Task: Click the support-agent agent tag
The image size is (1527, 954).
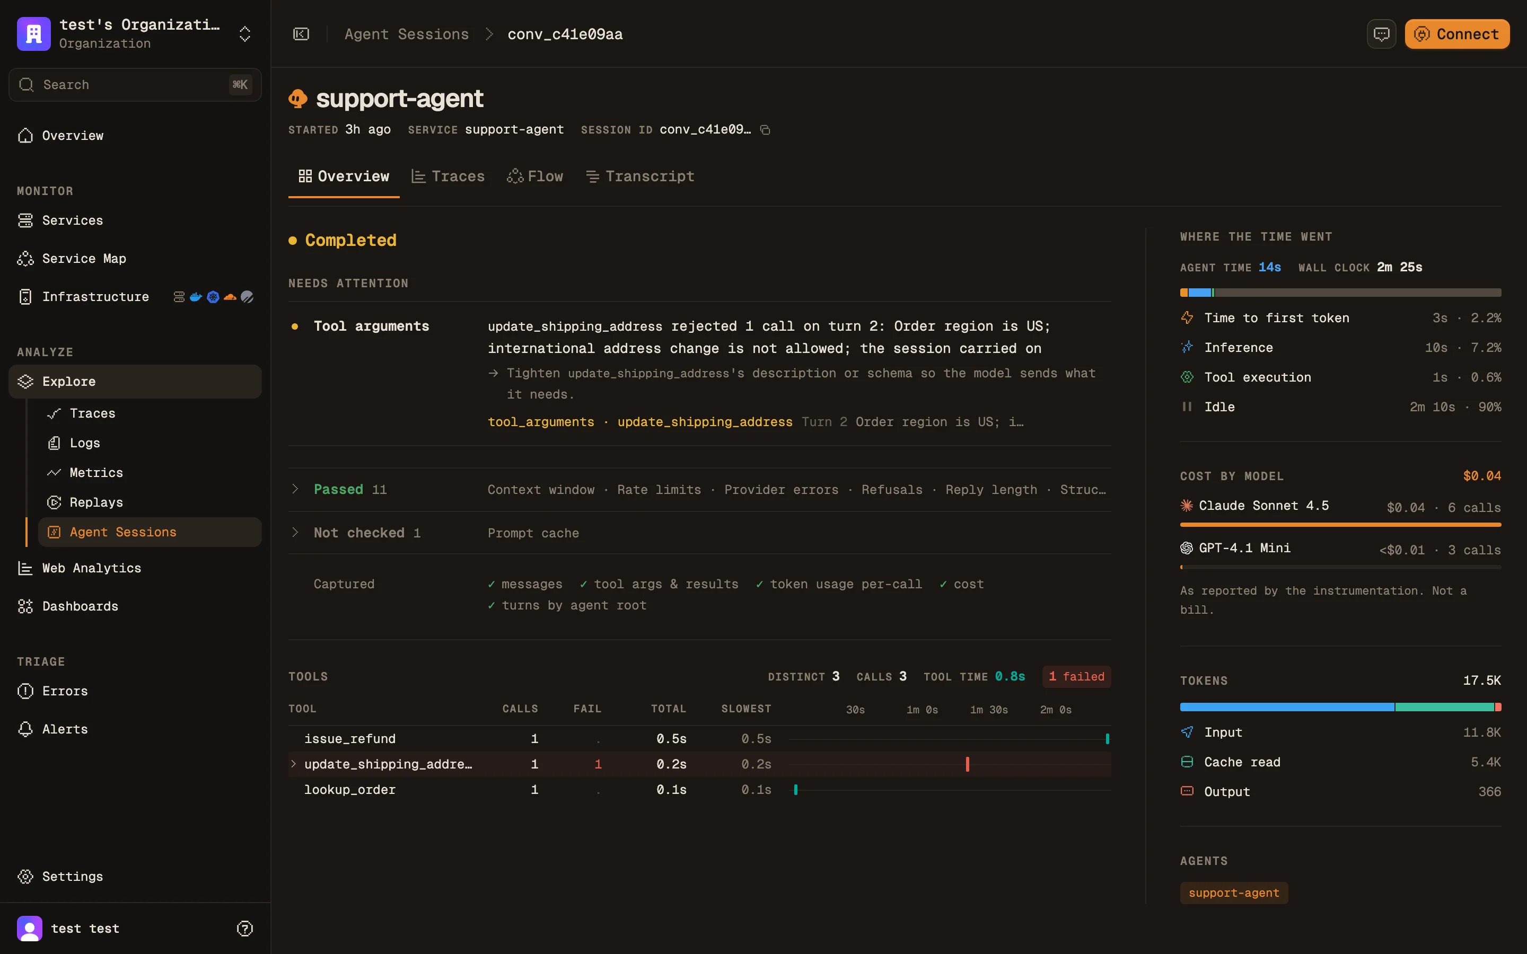Action: point(1234,893)
